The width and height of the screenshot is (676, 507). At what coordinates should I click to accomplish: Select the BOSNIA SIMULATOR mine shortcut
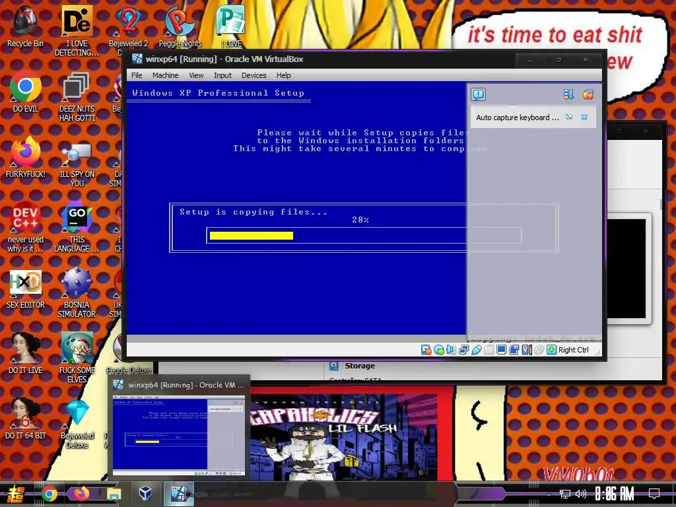click(x=77, y=292)
